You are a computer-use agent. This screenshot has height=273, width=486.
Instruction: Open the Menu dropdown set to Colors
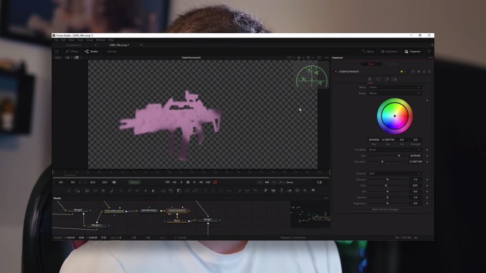click(394, 87)
